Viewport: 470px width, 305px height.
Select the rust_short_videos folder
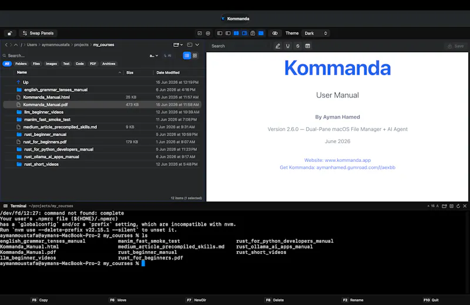[x=102, y=164]
